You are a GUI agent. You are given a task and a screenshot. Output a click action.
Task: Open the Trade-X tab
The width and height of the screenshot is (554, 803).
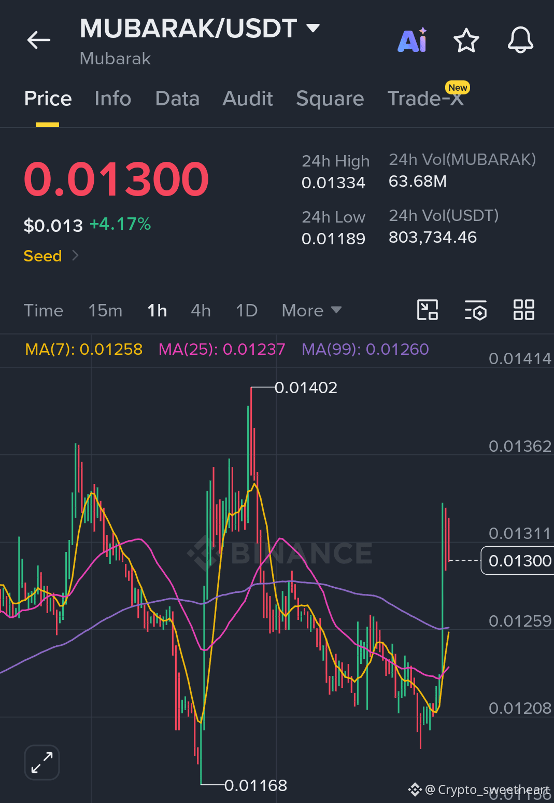426,99
